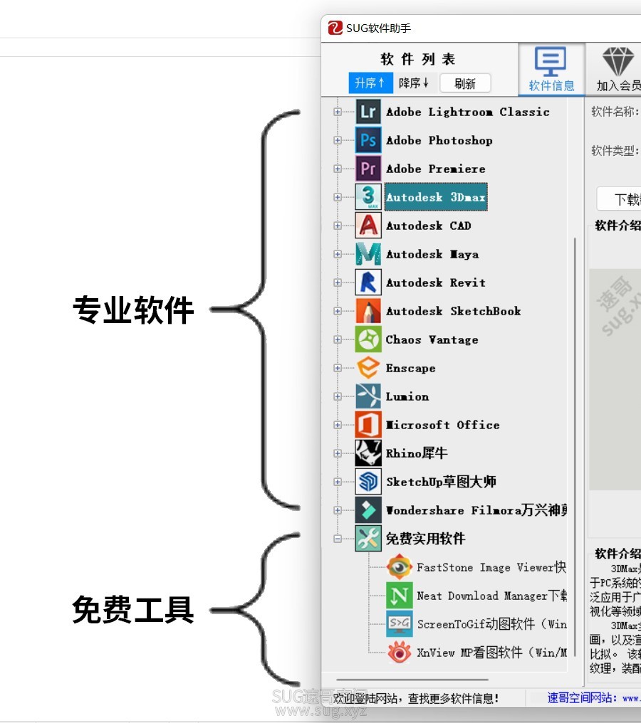
Task: Click the Microsoft Office icon
Action: [x=368, y=425]
